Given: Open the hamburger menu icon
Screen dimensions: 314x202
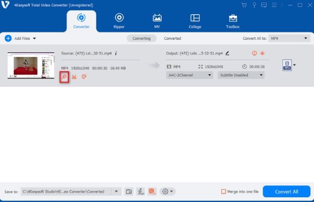Looking at the screenshot, I should pyautogui.click(x=274, y=5).
